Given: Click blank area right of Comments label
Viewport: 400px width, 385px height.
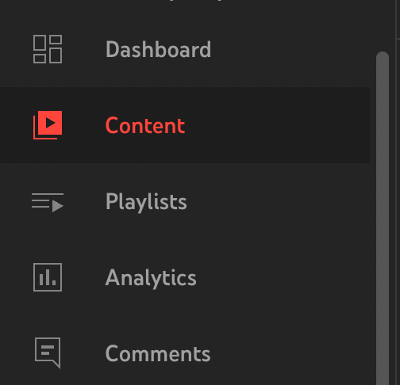Looking at the screenshot, I should 291,353.
